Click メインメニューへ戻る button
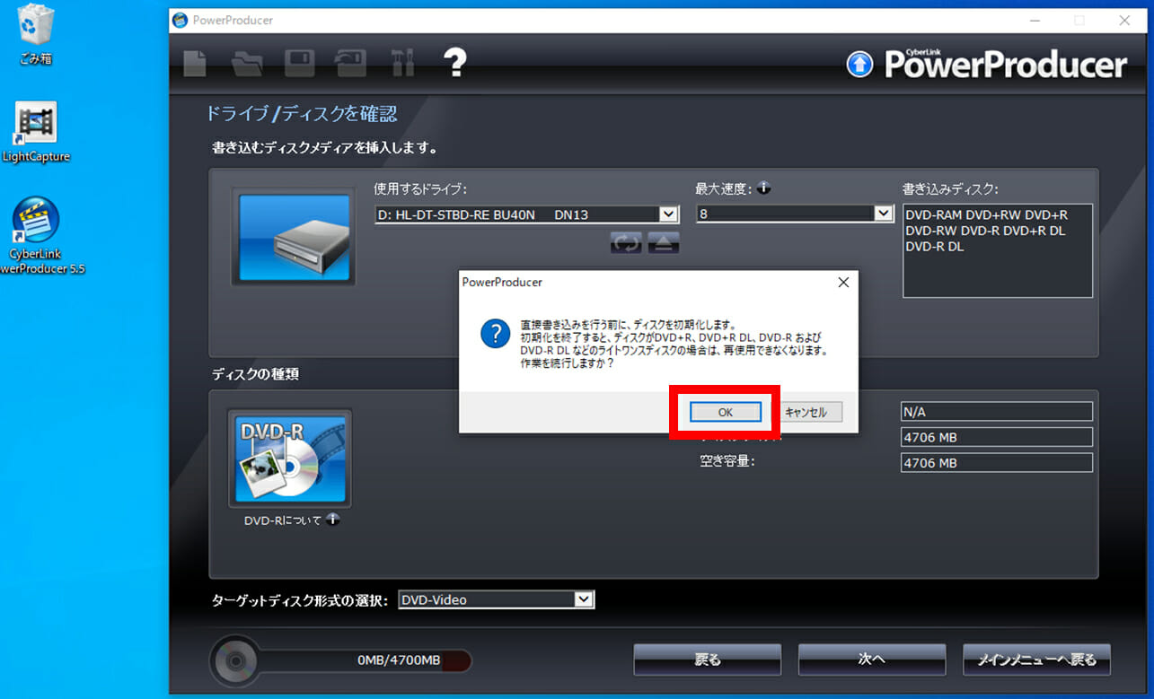1154x699 pixels. [1036, 660]
